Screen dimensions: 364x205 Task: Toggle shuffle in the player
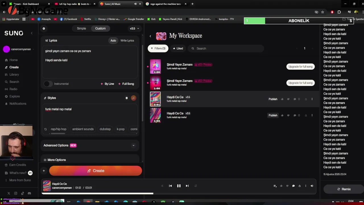162,186
